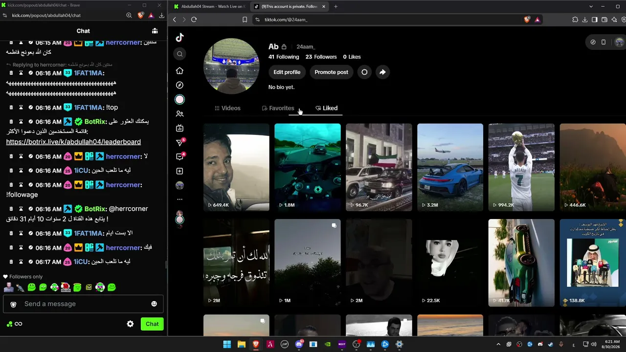Click the 1iCU username at 06:17 AM

pyautogui.click(x=81, y=262)
